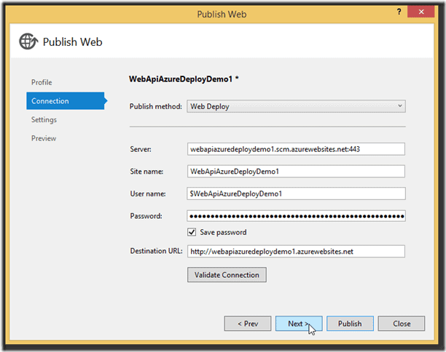This screenshot has height=352, width=446.
Task: Close the Publish Web dialog window
Action: tap(421, 12)
